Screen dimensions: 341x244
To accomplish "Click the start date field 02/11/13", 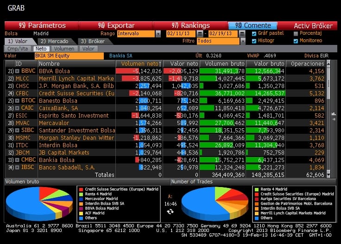I will tap(181, 34).
